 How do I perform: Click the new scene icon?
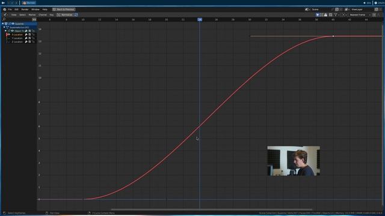pos(337,10)
